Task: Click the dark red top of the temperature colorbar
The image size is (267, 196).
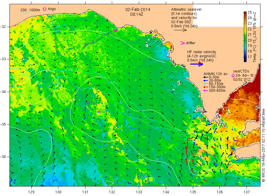Action: click(245, 13)
